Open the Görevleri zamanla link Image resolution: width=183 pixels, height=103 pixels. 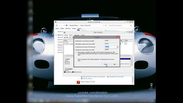(x=87, y=79)
